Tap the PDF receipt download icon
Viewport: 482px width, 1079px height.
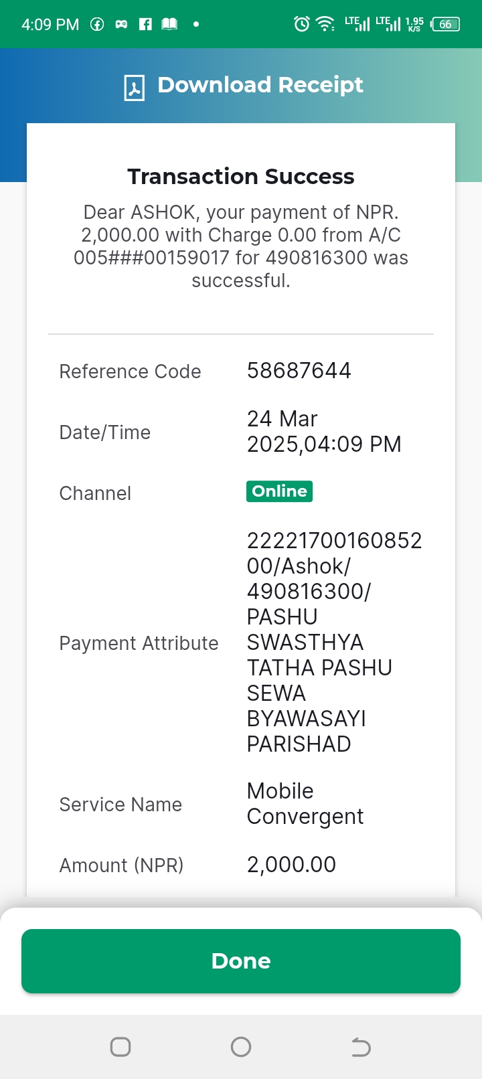pos(135,88)
